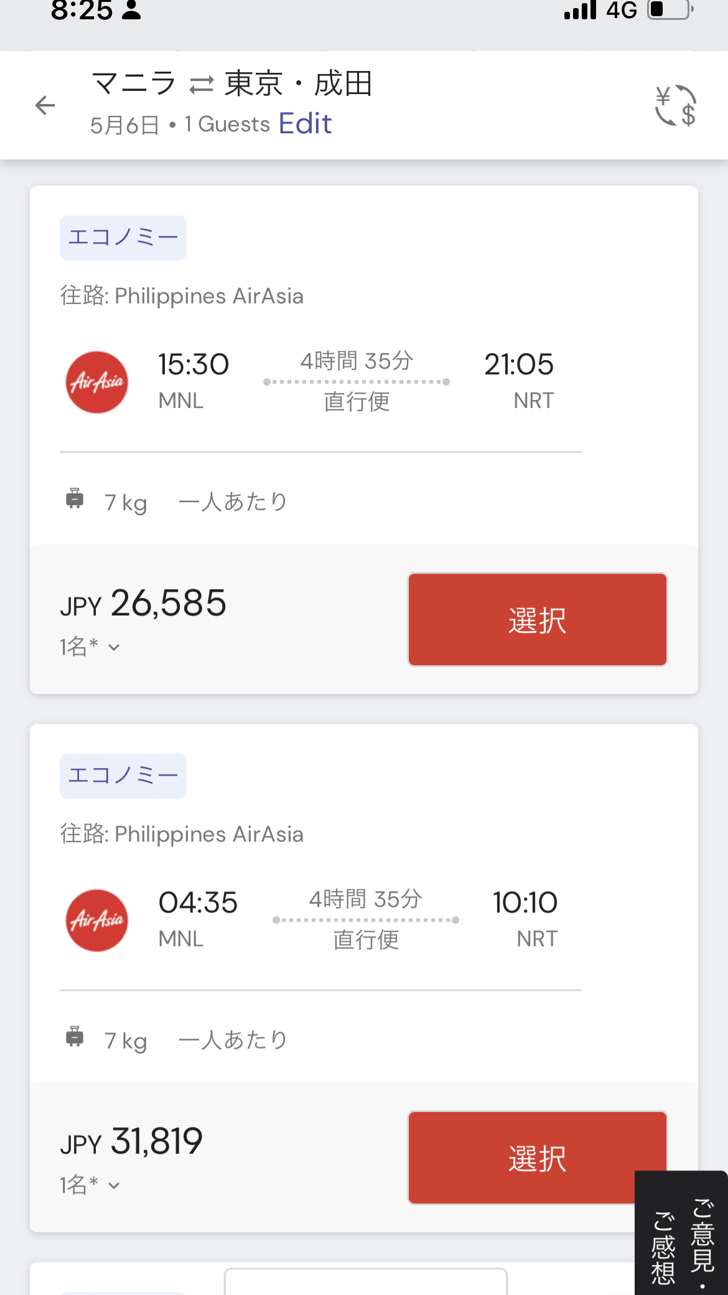This screenshot has height=1295, width=728.
Task: Open the currency converter icon
Action: (675, 105)
